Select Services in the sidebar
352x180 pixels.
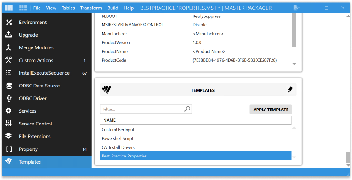tap(47, 111)
